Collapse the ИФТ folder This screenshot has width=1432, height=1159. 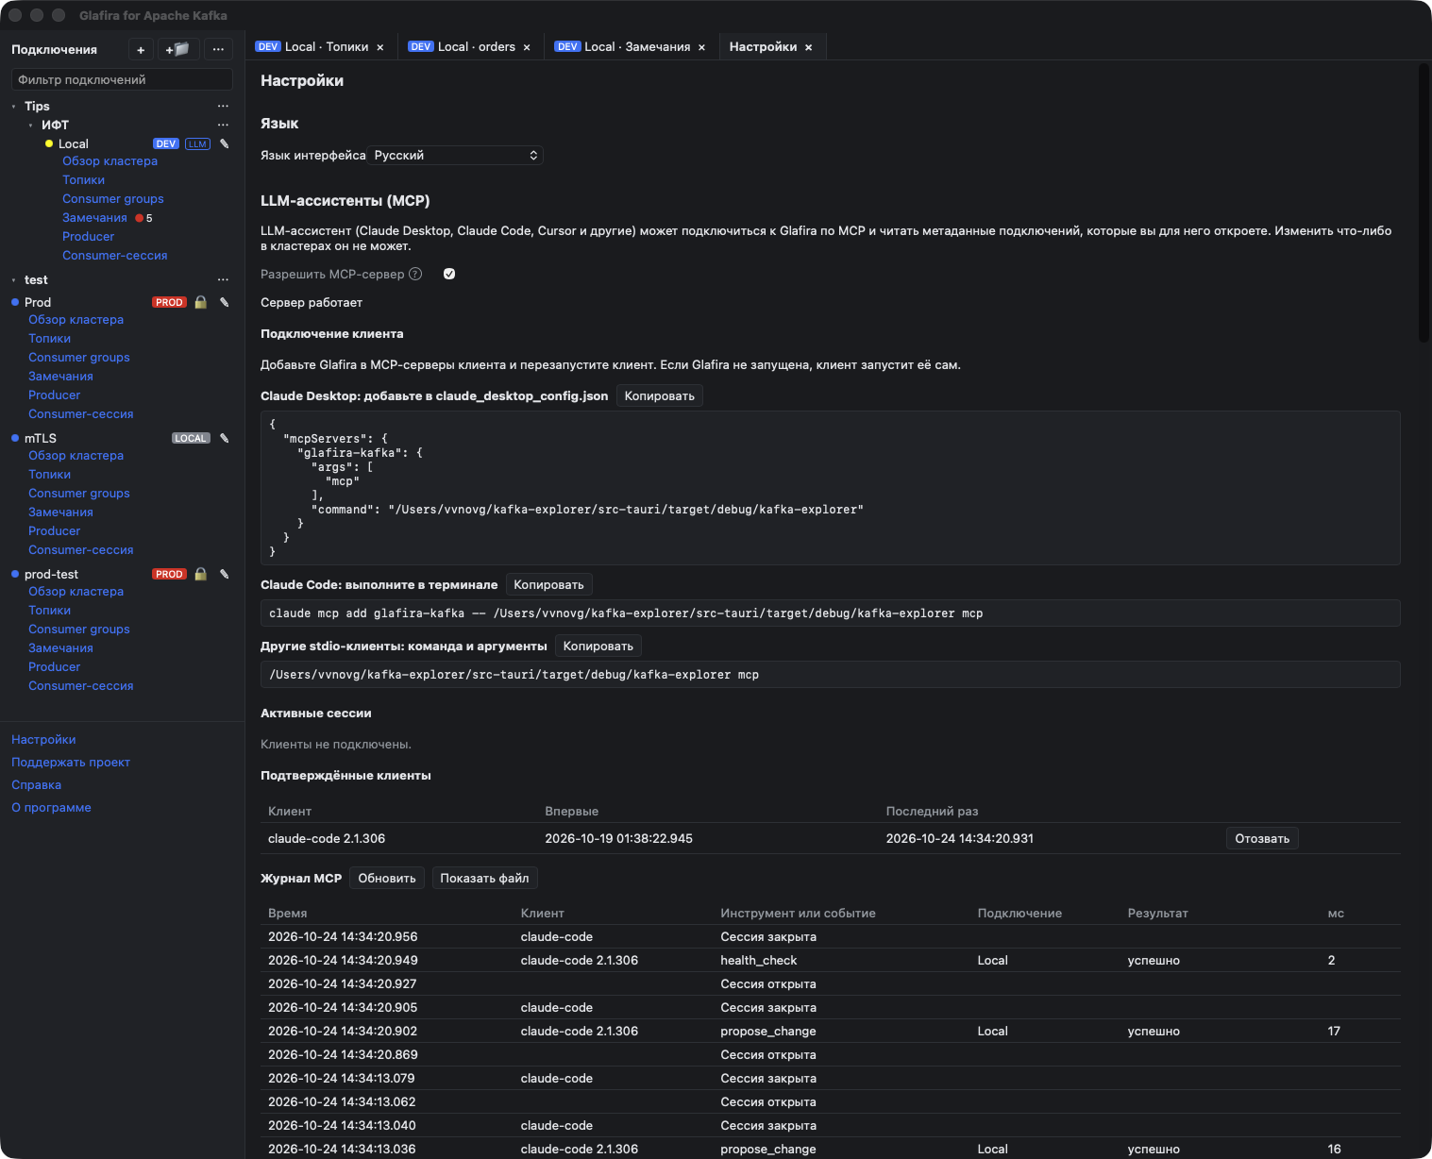point(30,126)
